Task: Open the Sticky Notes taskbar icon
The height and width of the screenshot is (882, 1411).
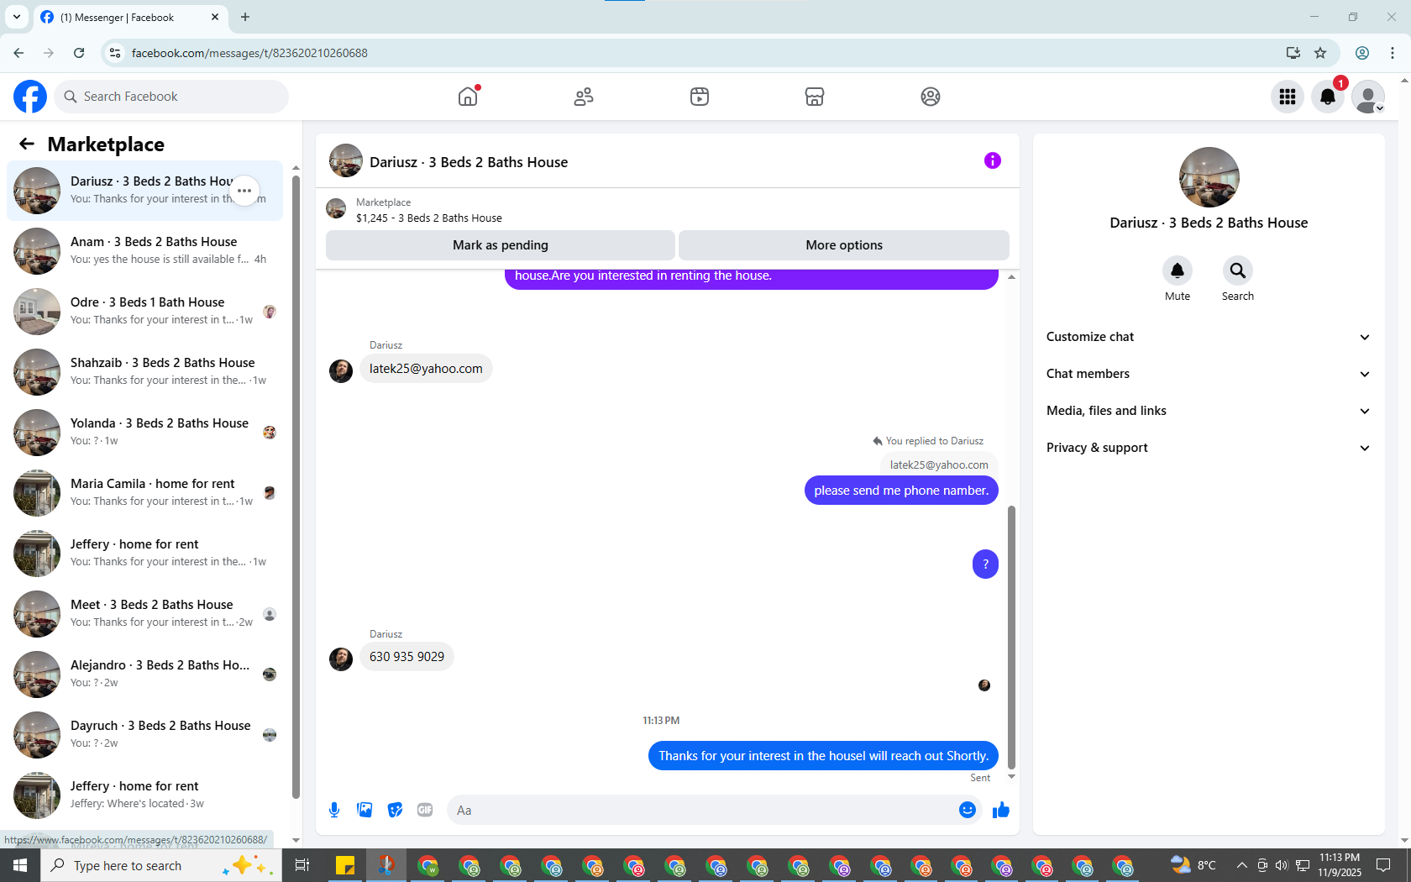Action: pyautogui.click(x=345, y=865)
